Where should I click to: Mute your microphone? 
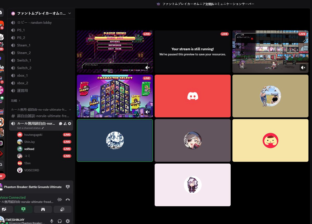click(x=52, y=221)
